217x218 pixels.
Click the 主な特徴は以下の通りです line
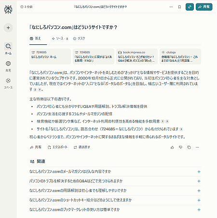50,99
